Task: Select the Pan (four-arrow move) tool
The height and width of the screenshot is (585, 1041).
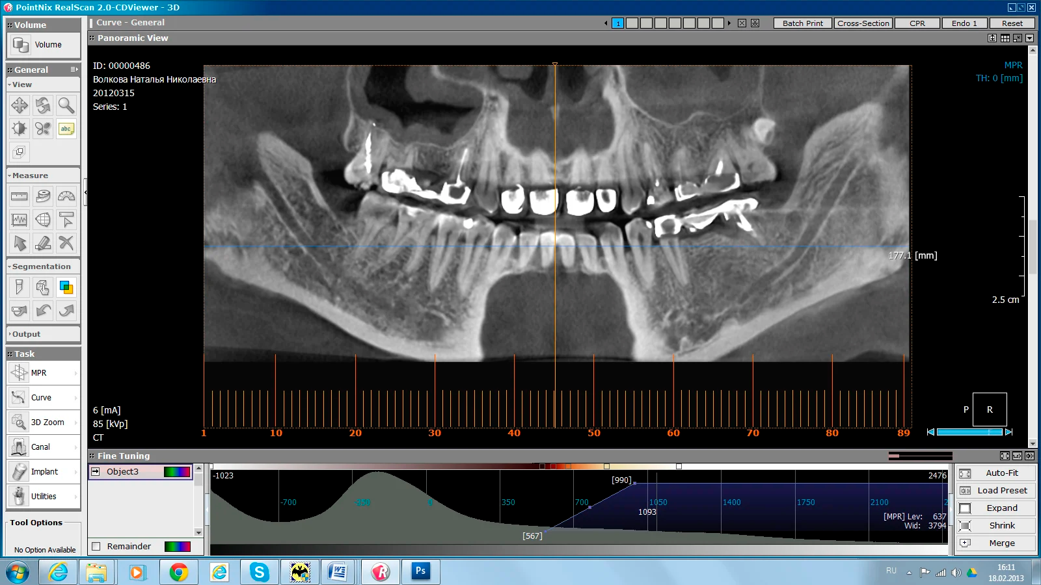Action: [20, 105]
